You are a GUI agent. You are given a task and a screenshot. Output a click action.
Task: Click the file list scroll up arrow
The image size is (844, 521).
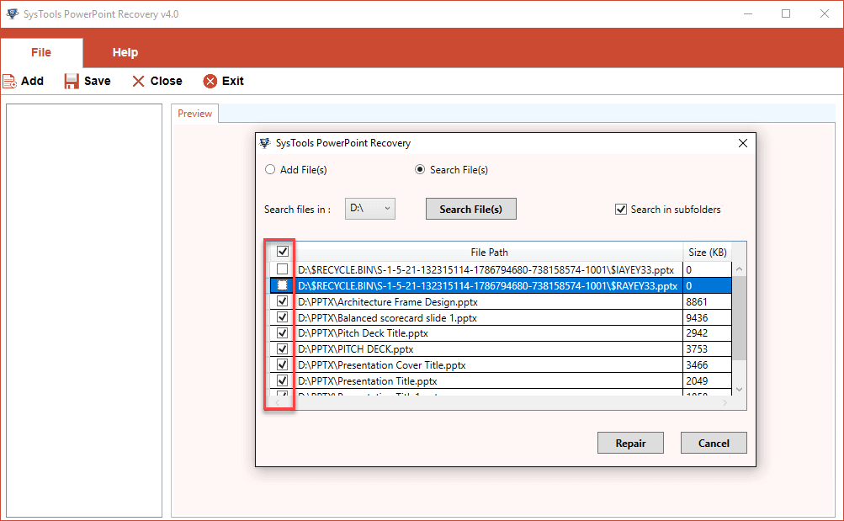pos(740,269)
